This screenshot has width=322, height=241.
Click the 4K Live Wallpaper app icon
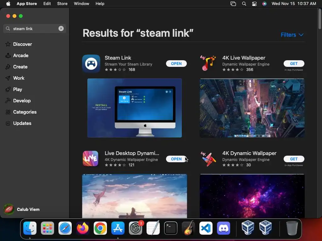[208, 63]
